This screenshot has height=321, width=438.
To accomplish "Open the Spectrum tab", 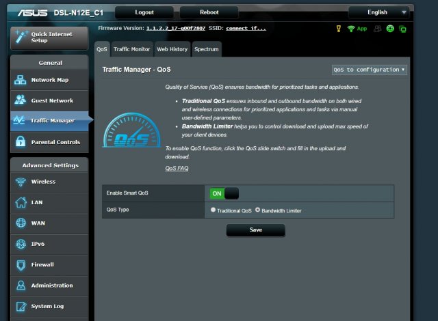I will tap(206, 49).
